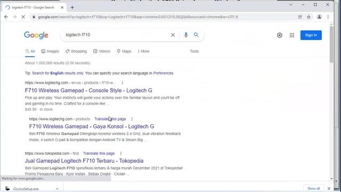Open F710 Wireless Gamepad - Gaya Konsol result
Screen dimensions: 341x192
pyautogui.click(x=92, y=126)
